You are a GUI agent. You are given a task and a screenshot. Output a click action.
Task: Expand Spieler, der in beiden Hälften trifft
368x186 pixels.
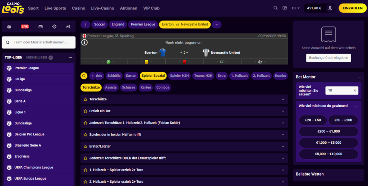[184, 135]
